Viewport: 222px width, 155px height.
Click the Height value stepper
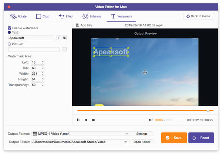pos(43,79)
